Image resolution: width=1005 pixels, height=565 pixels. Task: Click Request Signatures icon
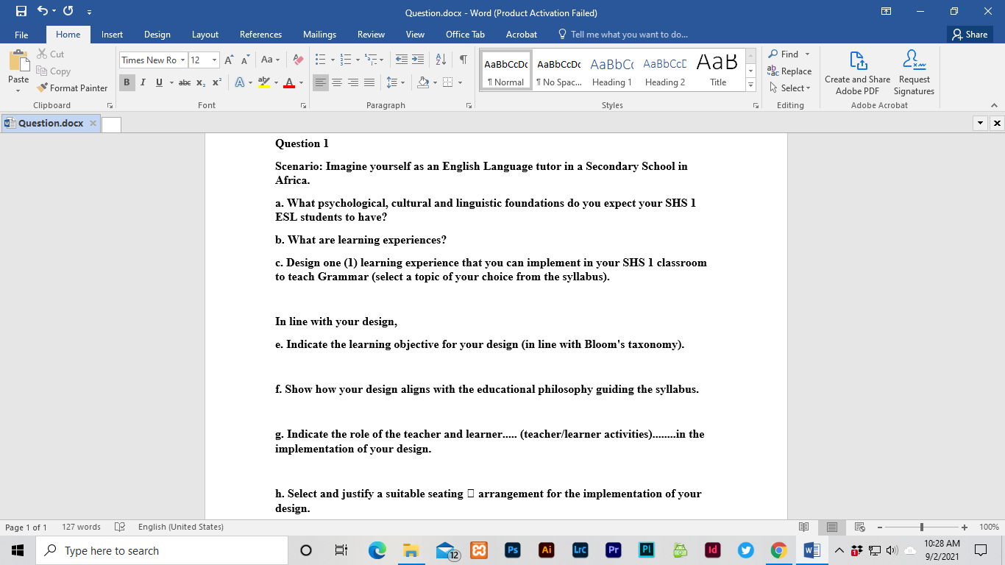click(x=914, y=73)
